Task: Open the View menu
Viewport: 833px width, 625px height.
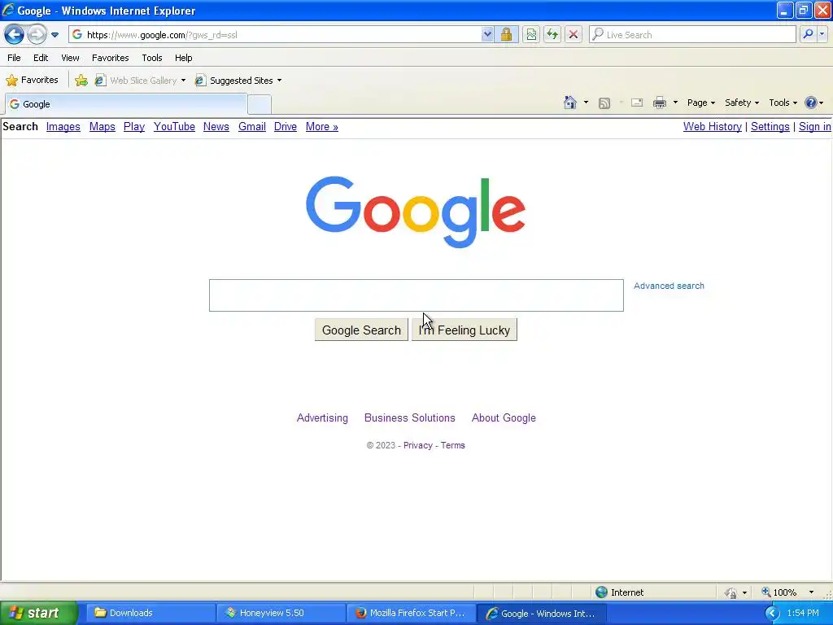Action: click(x=70, y=58)
